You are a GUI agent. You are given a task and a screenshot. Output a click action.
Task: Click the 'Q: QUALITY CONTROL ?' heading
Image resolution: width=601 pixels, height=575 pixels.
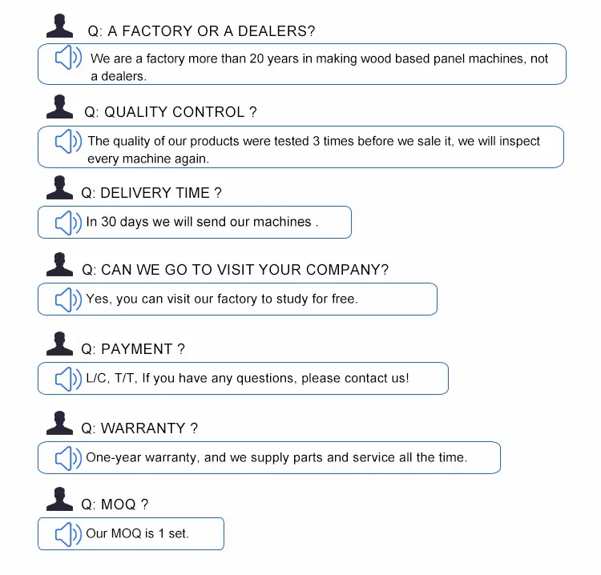coord(171,112)
